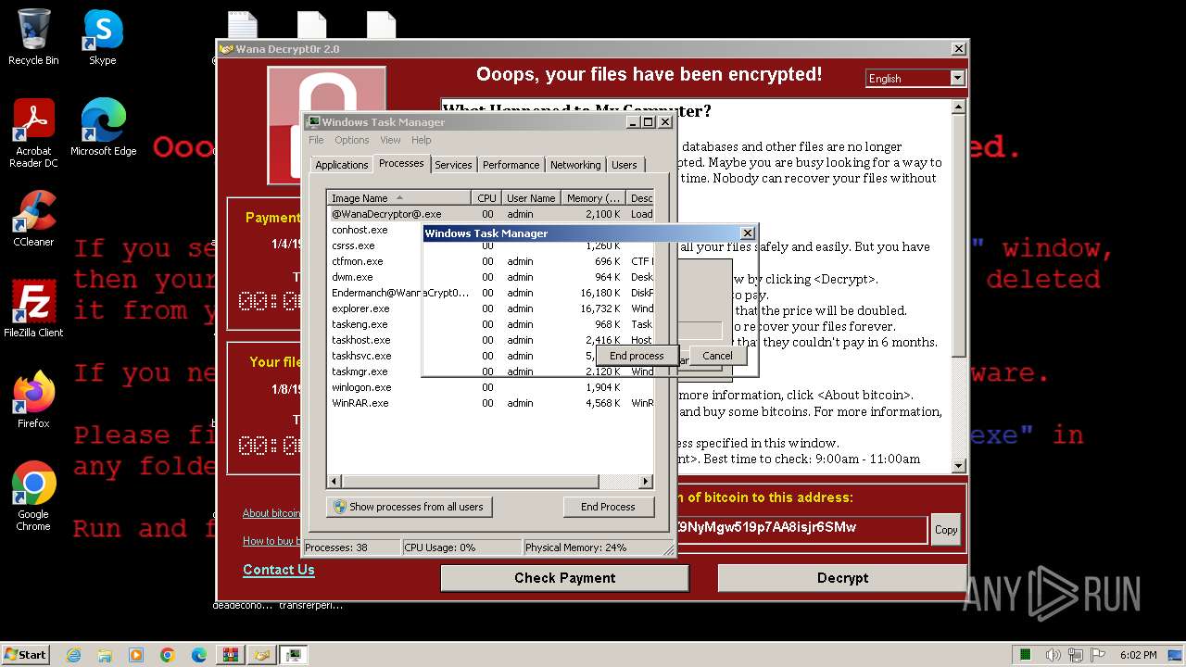Open the Contact Us link
This screenshot has width=1186, height=667.
[x=279, y=570]
